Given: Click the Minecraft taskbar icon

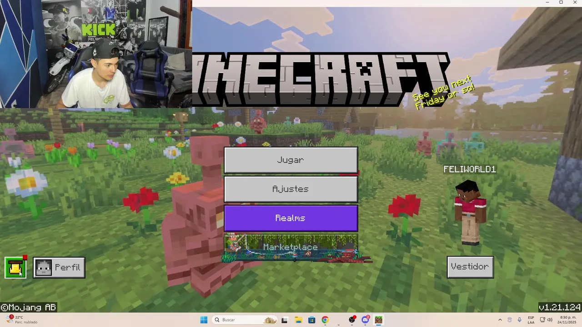Looking at the screenshot, I should 378,320.
